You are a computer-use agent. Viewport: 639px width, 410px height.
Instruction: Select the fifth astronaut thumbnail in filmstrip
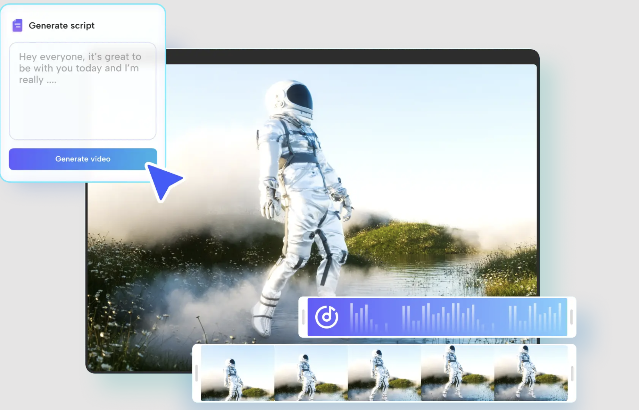(x=531, y=373)
